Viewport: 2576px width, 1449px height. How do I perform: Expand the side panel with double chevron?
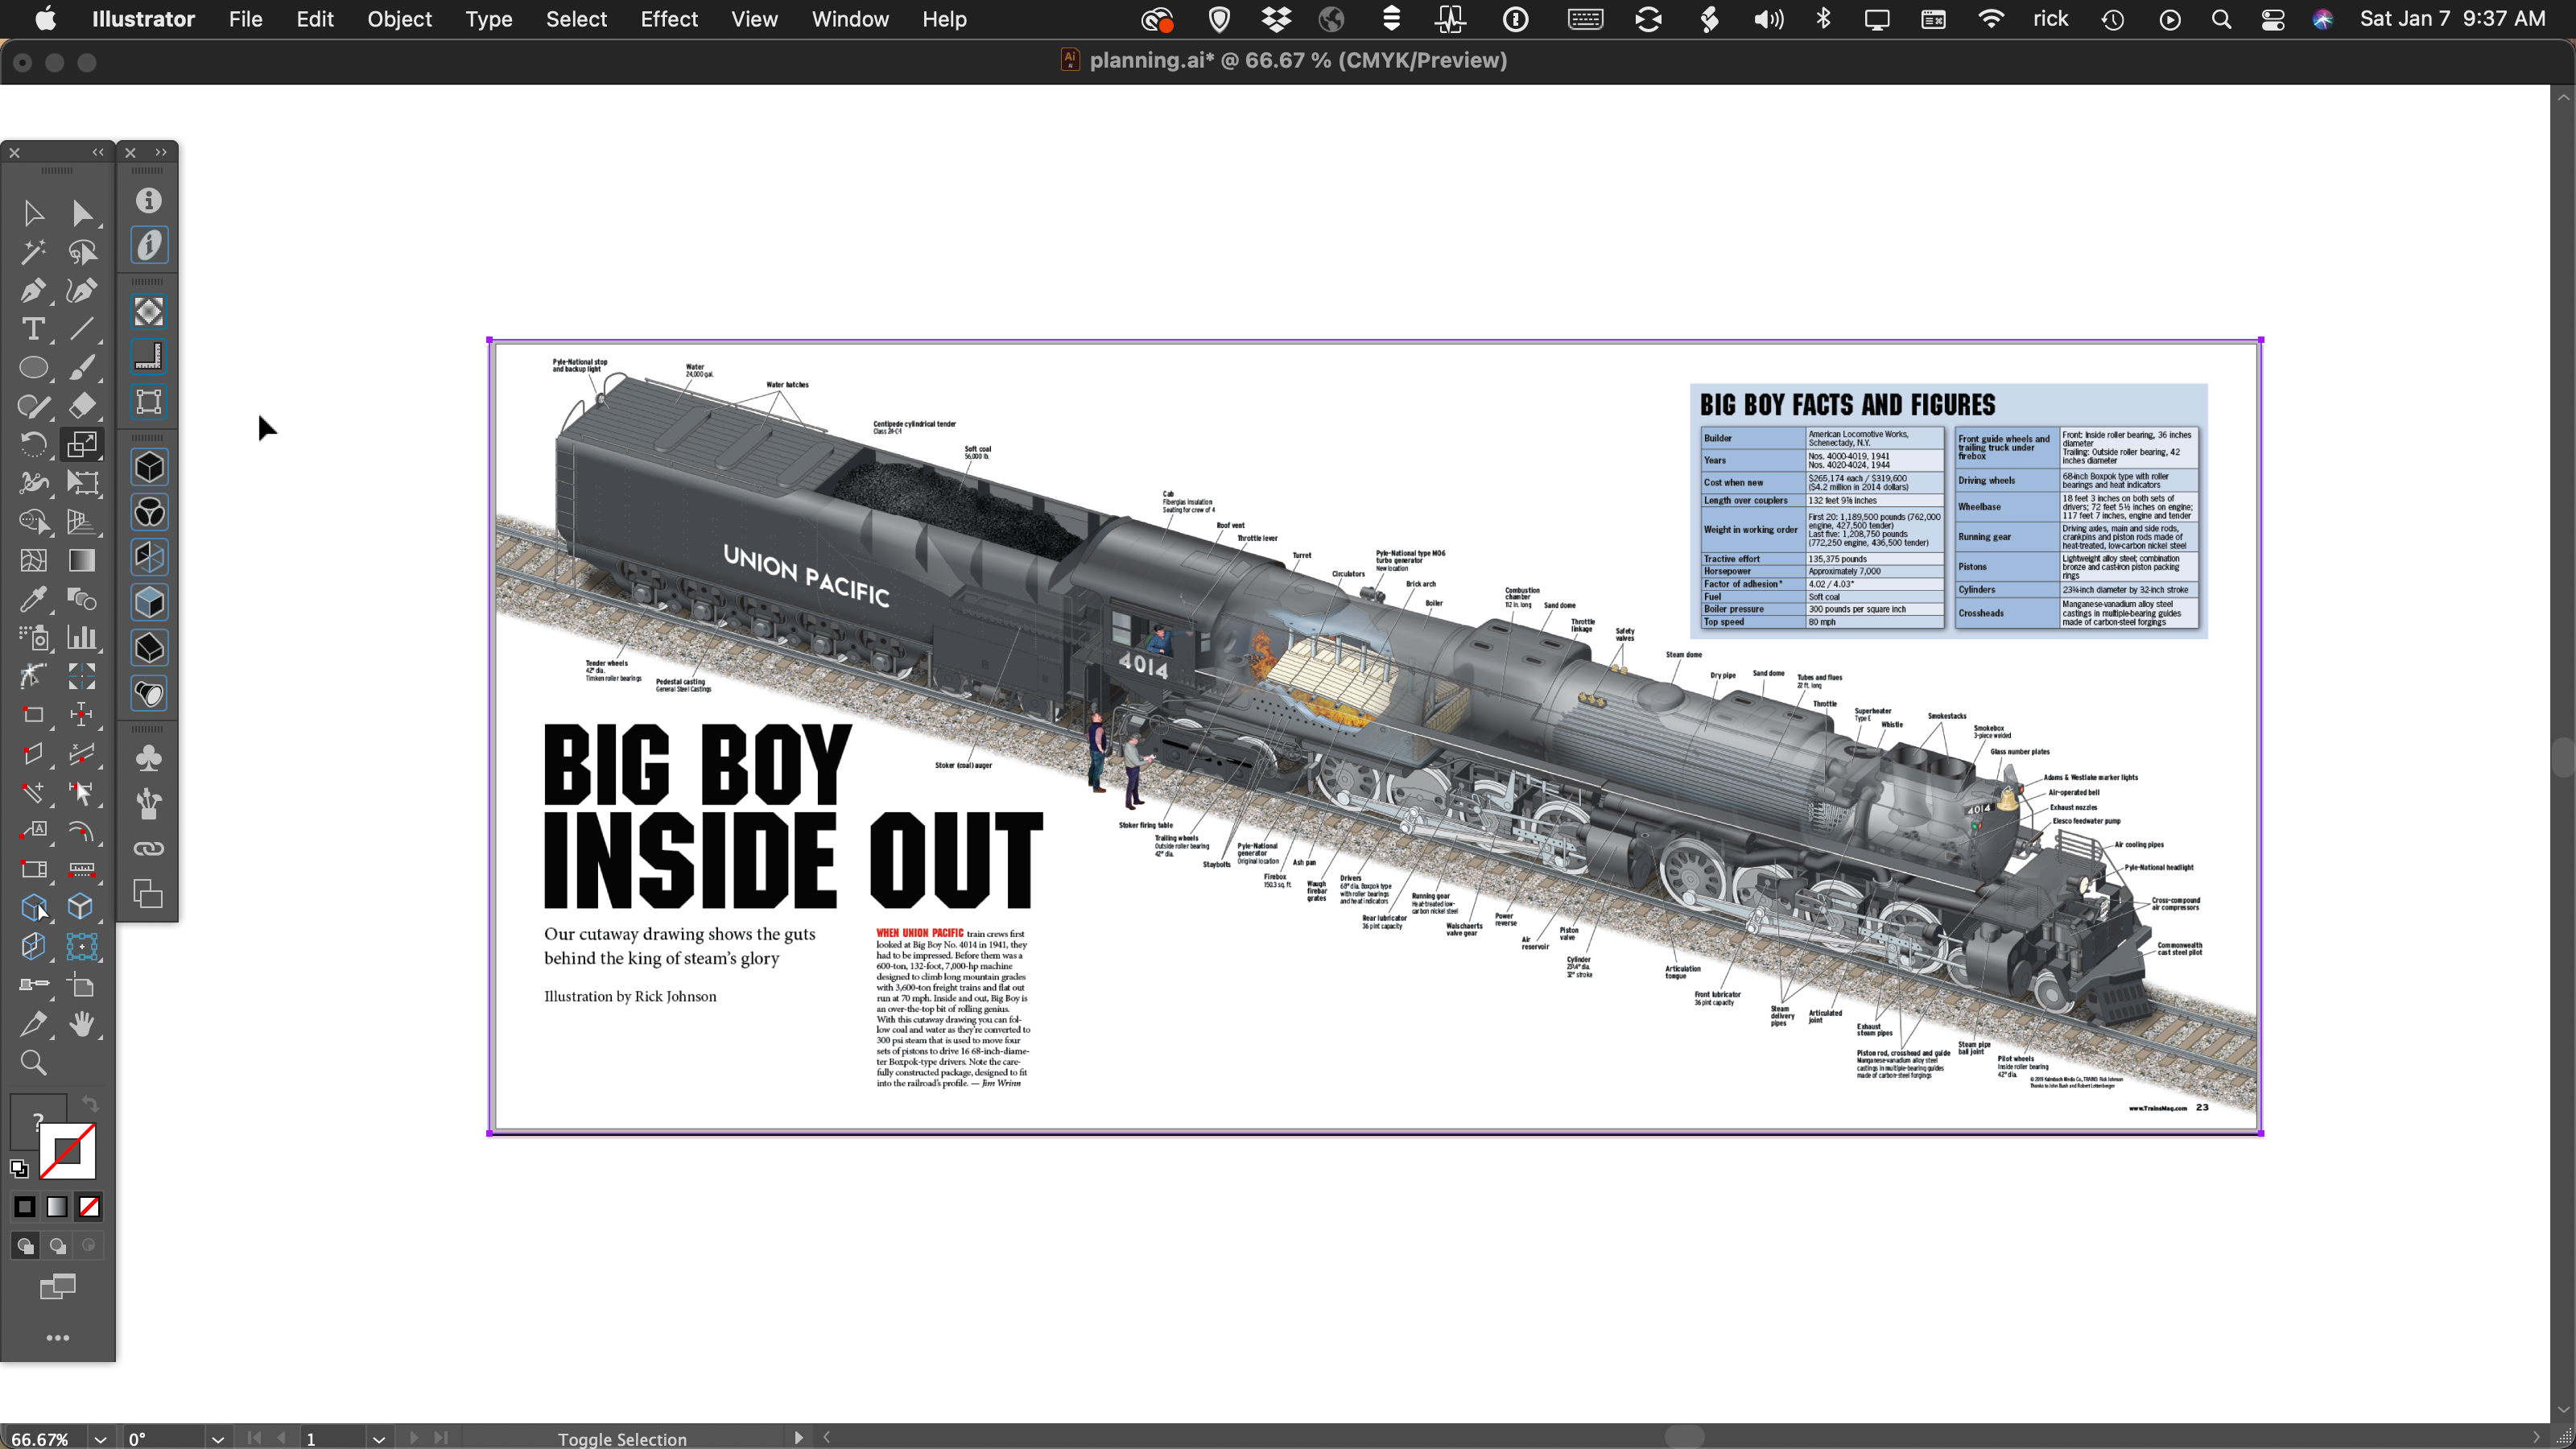pyautogui.click(x=162, y=152)
